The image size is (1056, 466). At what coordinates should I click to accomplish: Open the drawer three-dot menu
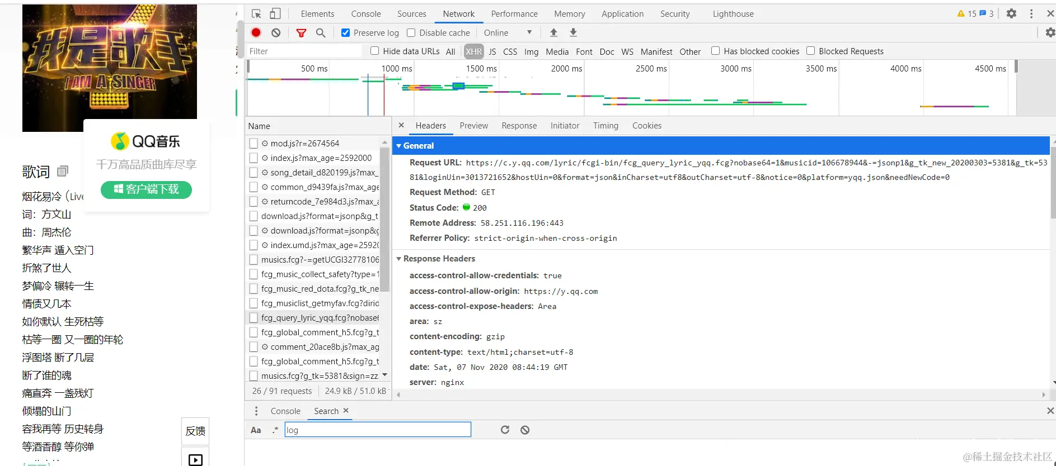[256, 411]
